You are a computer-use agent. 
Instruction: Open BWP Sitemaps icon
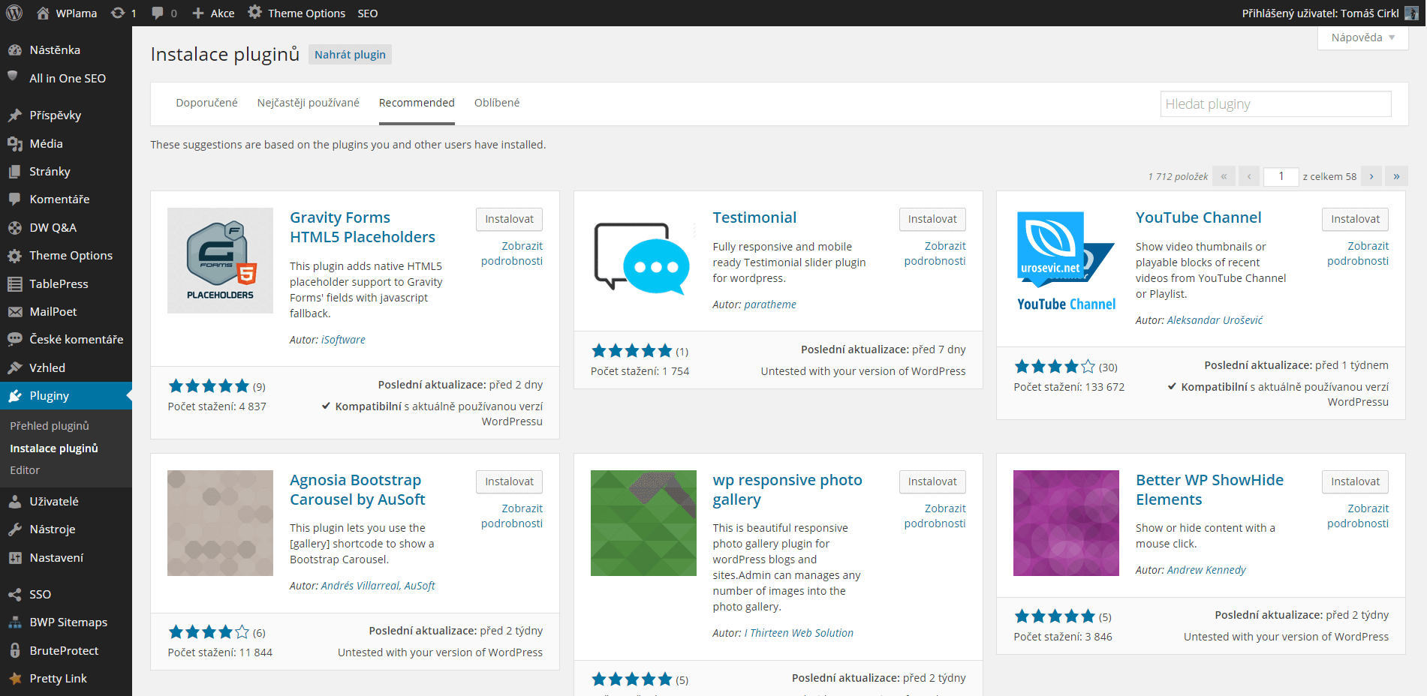[x=14, y=622]
